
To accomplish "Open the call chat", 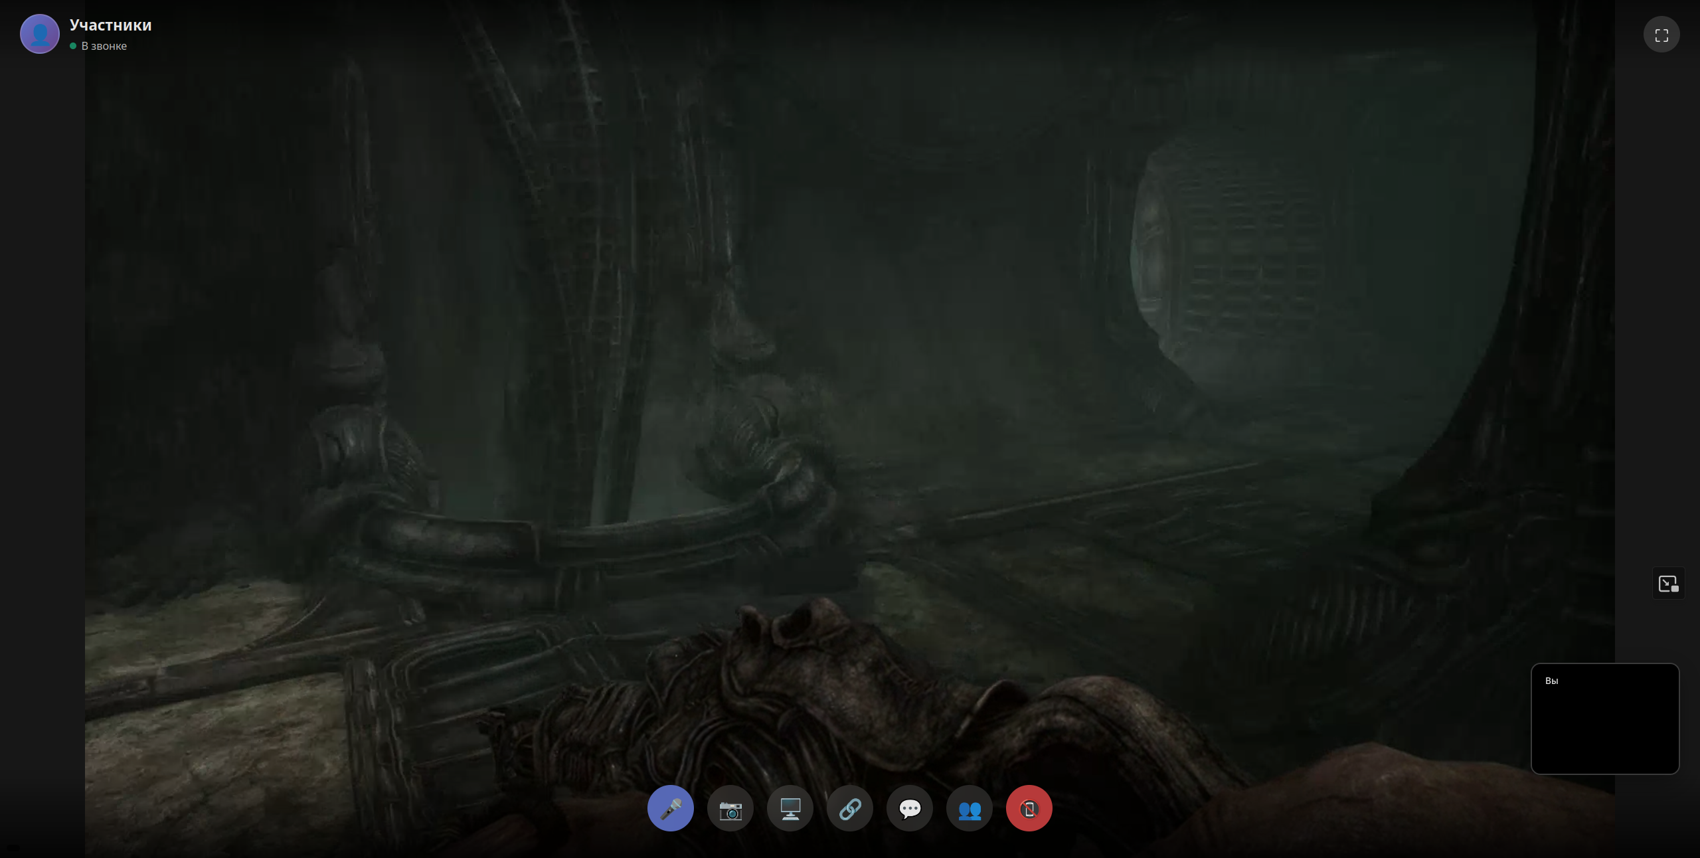I will pyautogui.click(x=910, y=808).
